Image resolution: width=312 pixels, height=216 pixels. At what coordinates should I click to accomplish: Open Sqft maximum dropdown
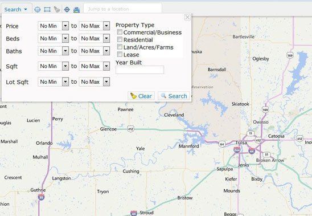pos(95,66)
